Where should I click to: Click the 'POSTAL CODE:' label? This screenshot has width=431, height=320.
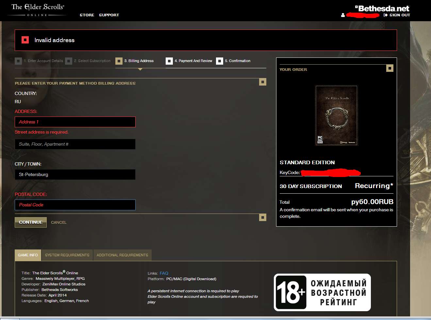31,194
